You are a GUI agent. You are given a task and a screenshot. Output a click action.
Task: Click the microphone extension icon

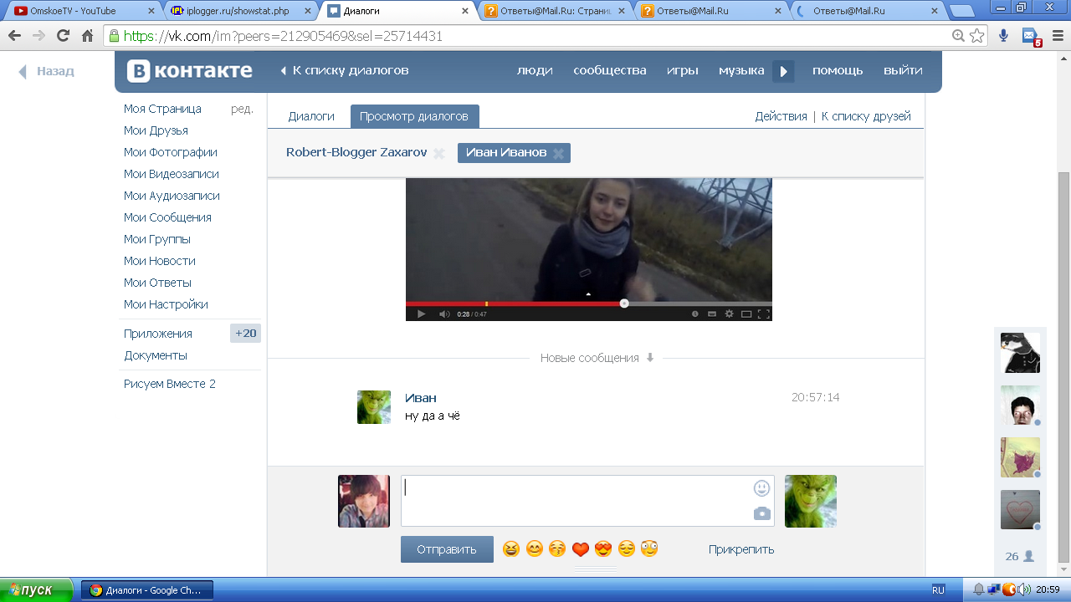tap(1004, 36)
